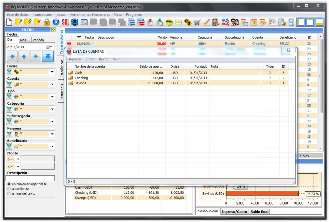Viewport: 329px width, 222px height.
Task: Toggle the Divisa funnel filter icon
Action: (x=9, y=72)
